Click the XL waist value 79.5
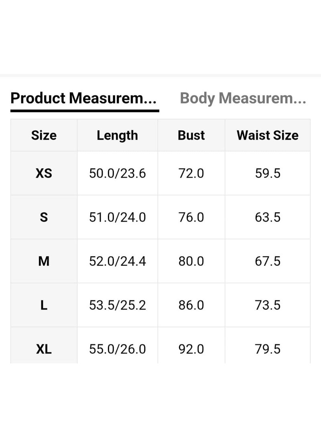Screen dimensions: 321x437 [x=268, y=349]
